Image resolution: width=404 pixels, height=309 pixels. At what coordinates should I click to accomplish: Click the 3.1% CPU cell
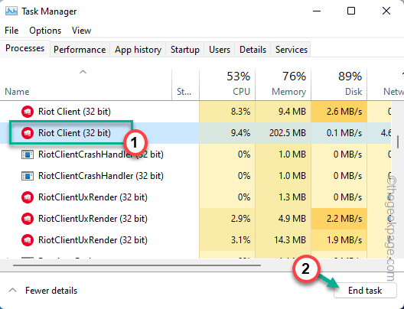(x=227, y=240)
